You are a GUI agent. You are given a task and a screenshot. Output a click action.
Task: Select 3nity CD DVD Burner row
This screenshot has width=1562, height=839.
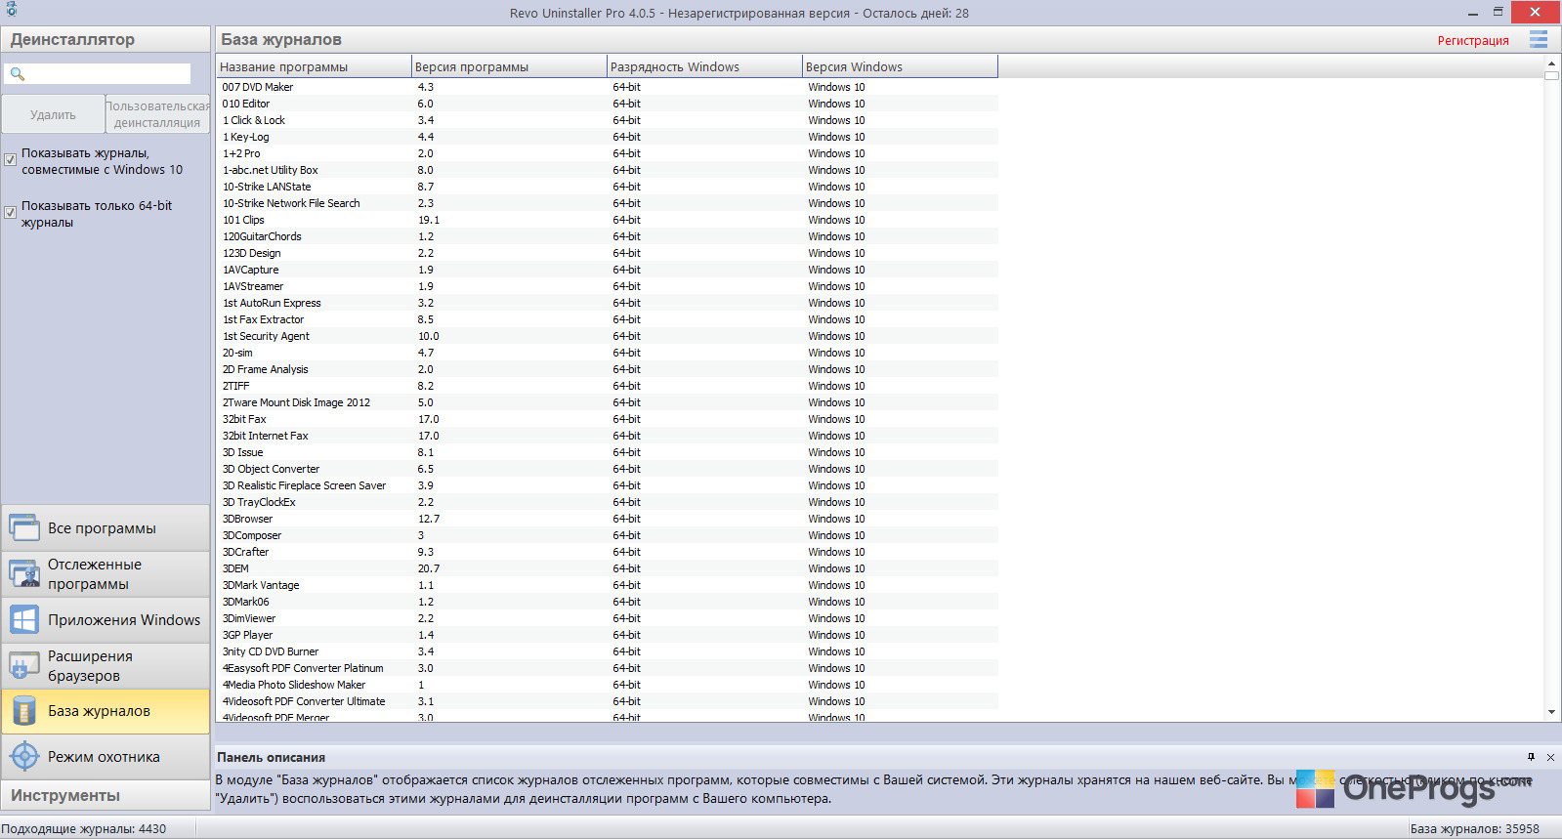coord(607,651)
